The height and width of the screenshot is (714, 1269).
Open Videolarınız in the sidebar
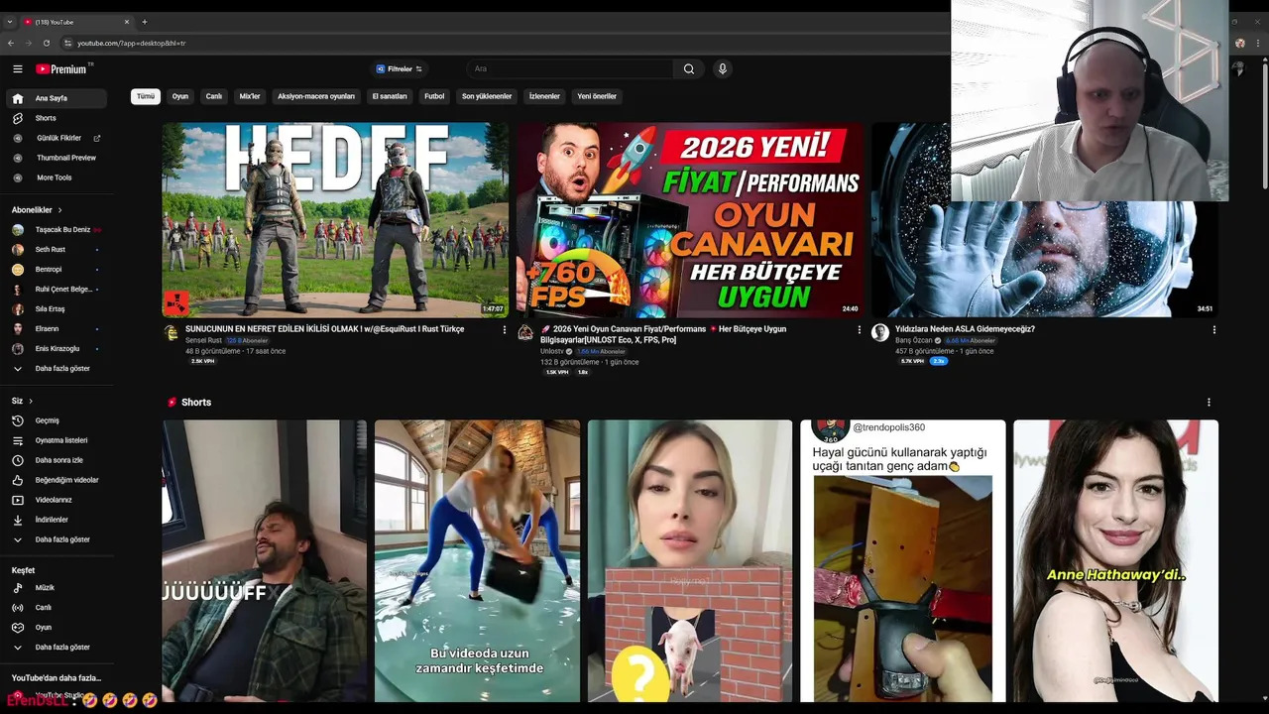coord(56,500)
